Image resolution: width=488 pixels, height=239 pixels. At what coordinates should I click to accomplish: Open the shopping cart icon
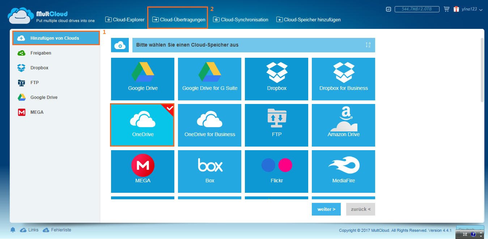(446, 9)
